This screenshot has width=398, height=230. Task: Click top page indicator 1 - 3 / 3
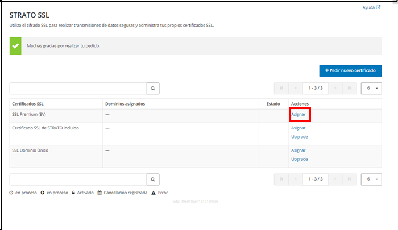[x=316, y=88]
